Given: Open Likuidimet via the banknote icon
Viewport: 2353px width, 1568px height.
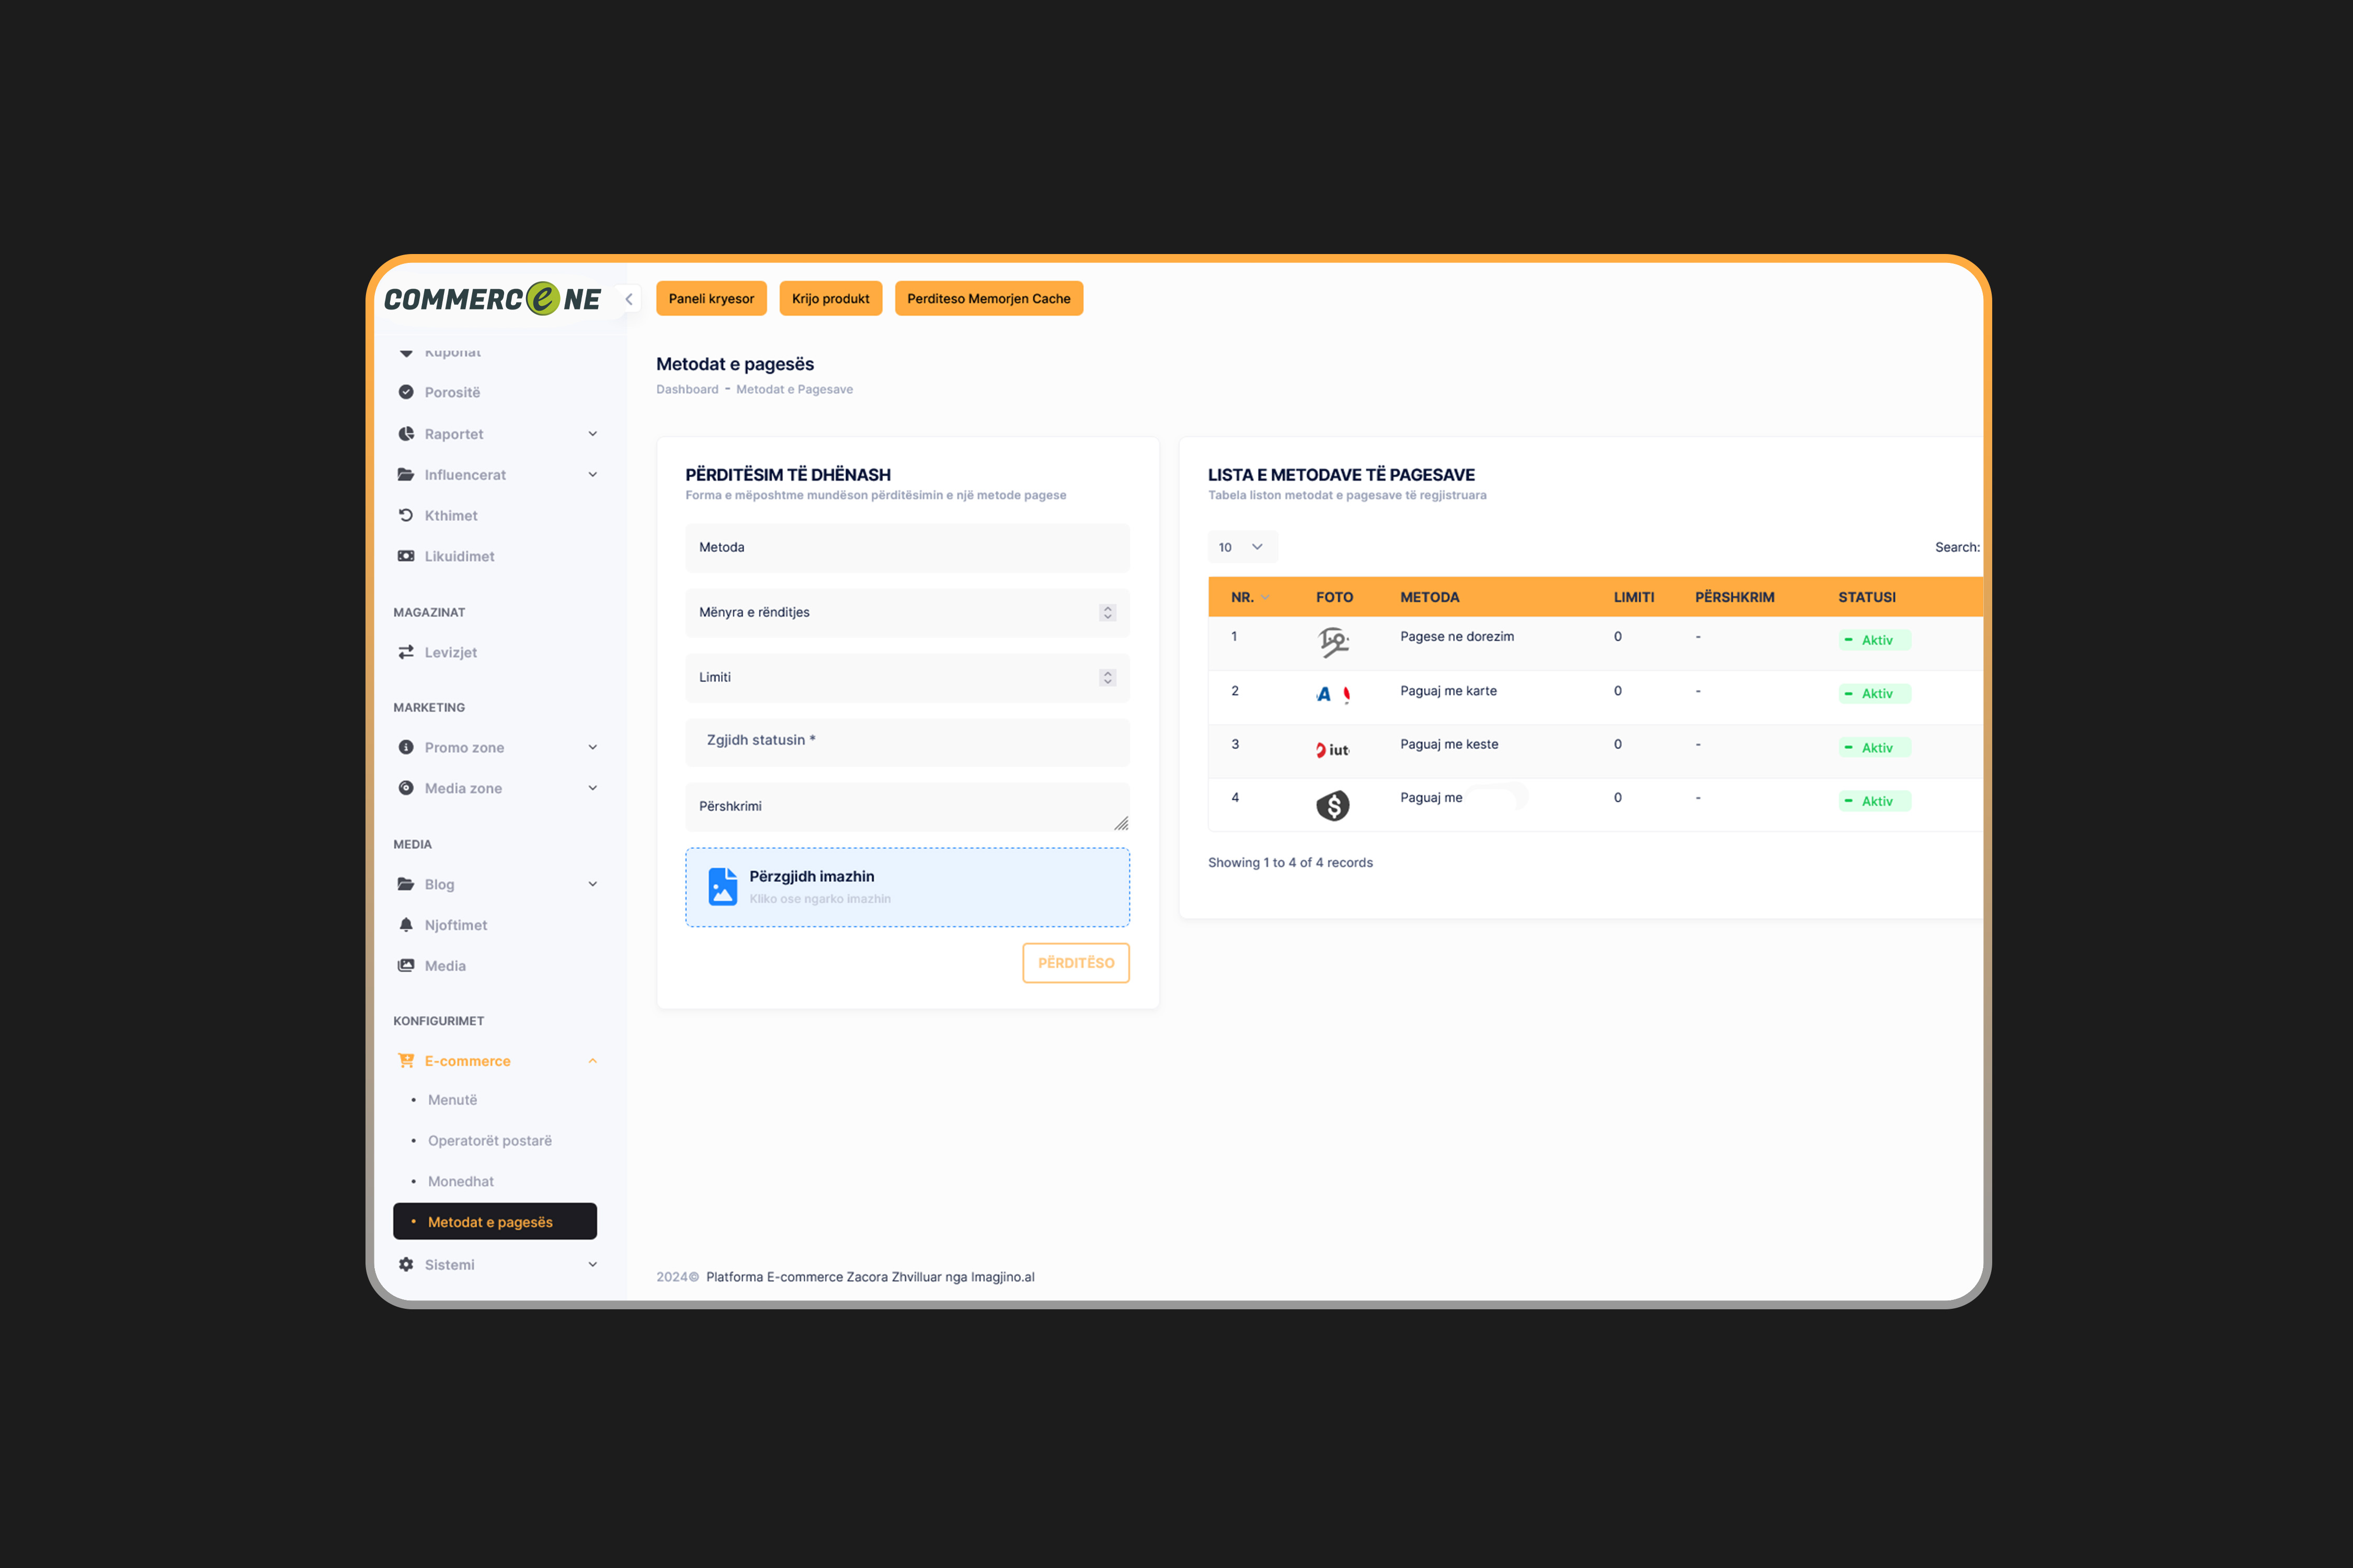Looking at the screenshot, I should pos(406,556).
